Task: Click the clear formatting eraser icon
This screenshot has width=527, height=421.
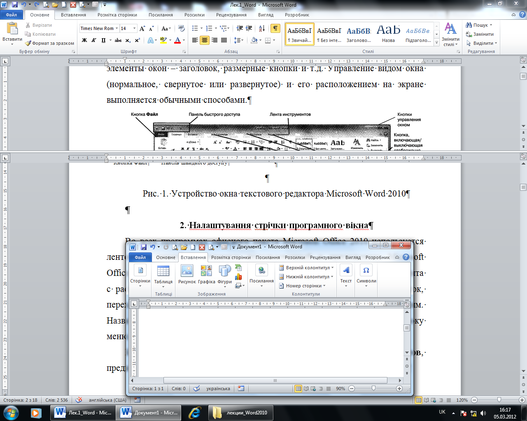Action: (x=181, y=28)
